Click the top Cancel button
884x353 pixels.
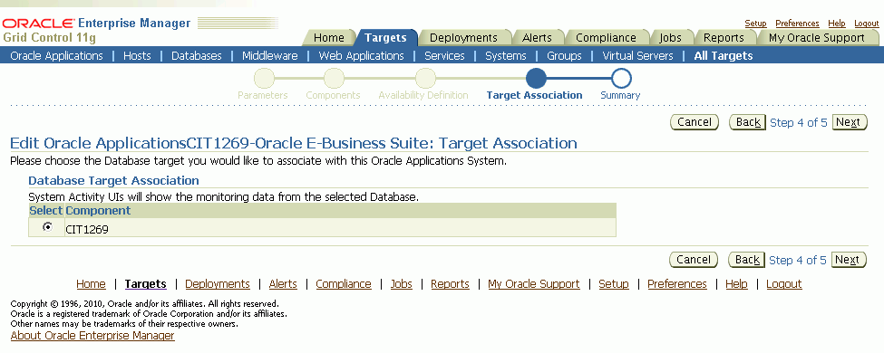pos(695,122)
